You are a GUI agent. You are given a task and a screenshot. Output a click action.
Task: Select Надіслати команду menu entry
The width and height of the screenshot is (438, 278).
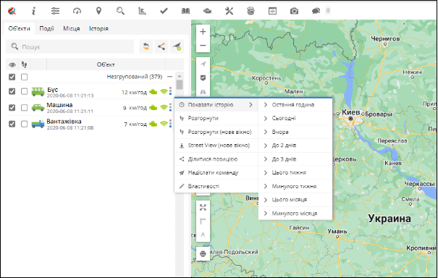pyautogui.click(x=216, y=173)
